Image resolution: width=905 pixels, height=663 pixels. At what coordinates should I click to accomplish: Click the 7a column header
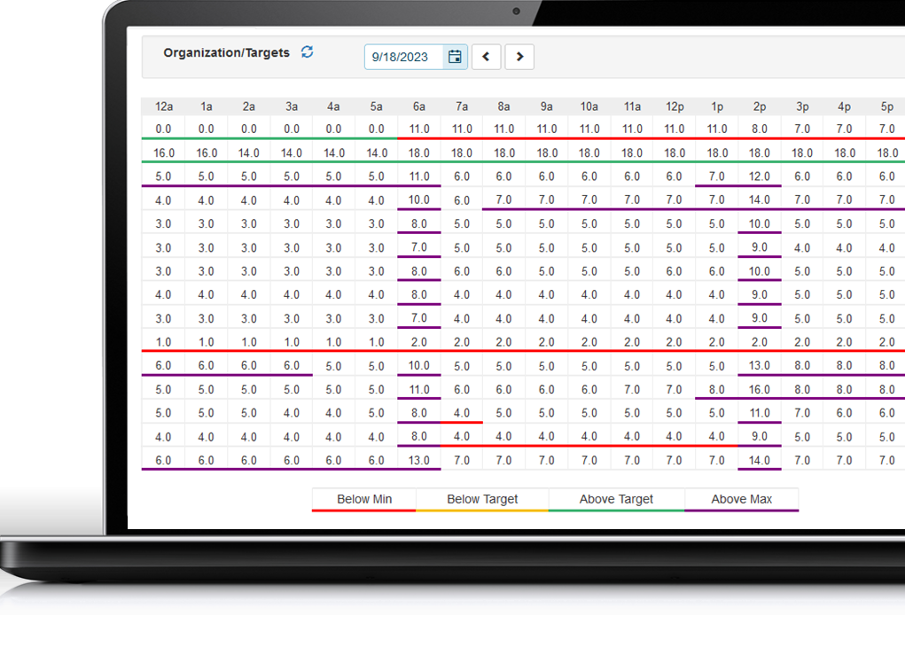tap(462, 106)
